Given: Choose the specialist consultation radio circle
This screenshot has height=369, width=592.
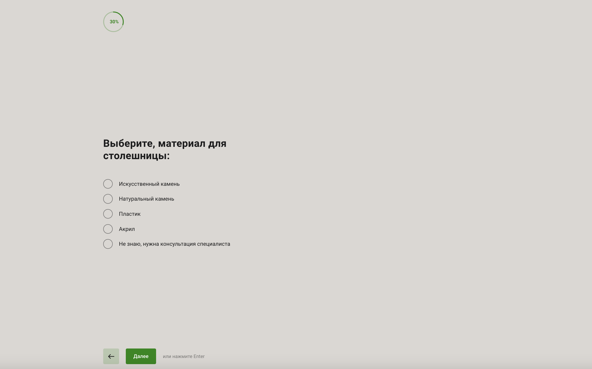Looking at the screenshot, I should (x=108, y=244).
